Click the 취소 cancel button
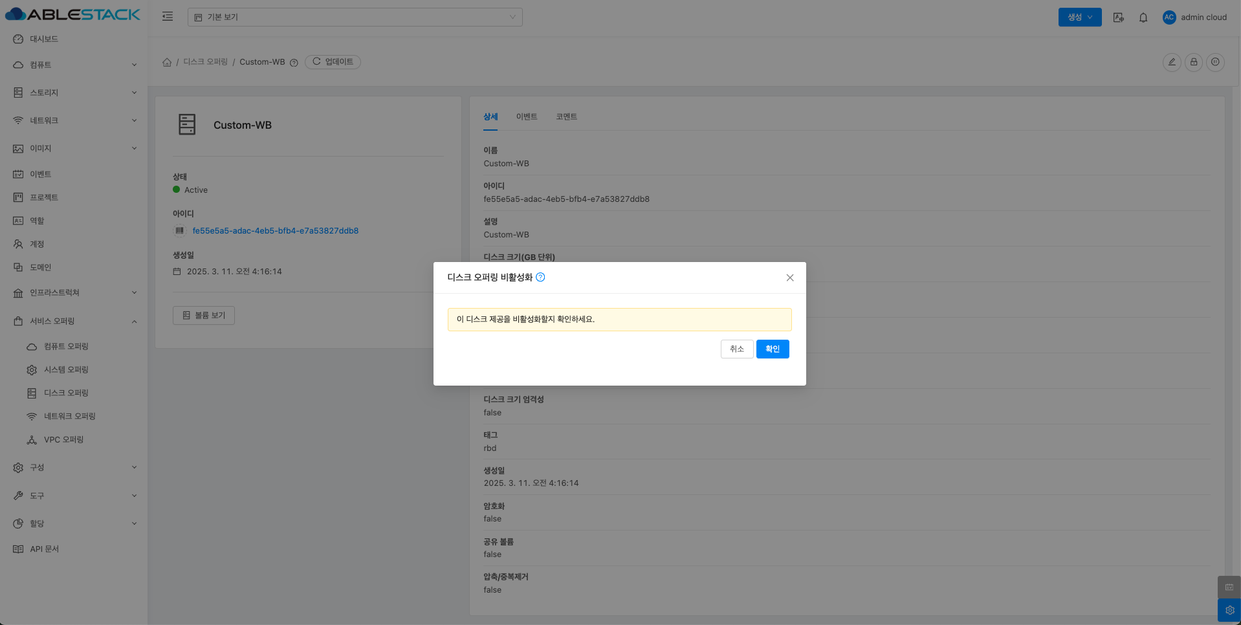The height and width of the screenshot is (625, 1241). pos(736,349)
